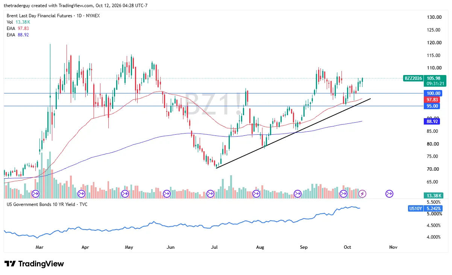Click the EMA 97.83 legend entry
The height and width of the screenshot is (275, 452).
(18, 29)
